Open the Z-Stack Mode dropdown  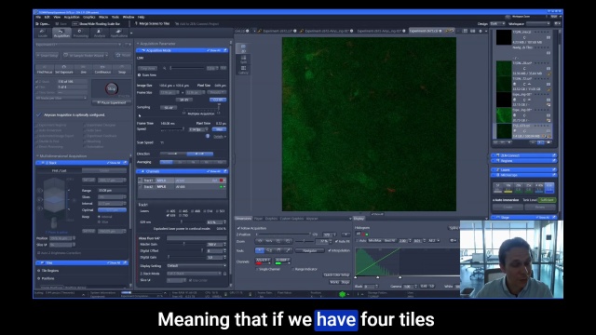click(194, 274)
